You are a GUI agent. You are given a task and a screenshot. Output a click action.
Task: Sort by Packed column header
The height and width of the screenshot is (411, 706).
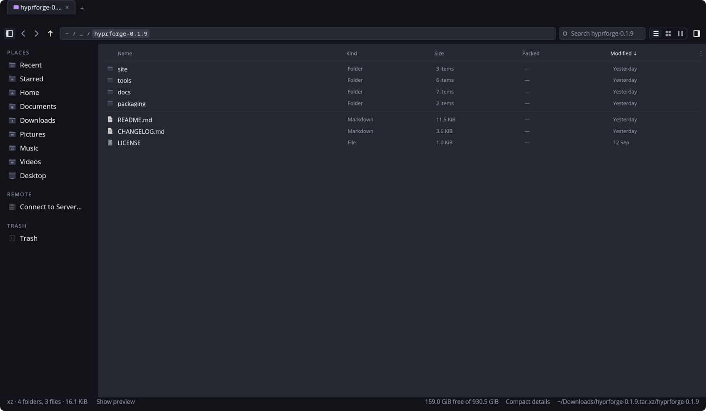(531, 53)
